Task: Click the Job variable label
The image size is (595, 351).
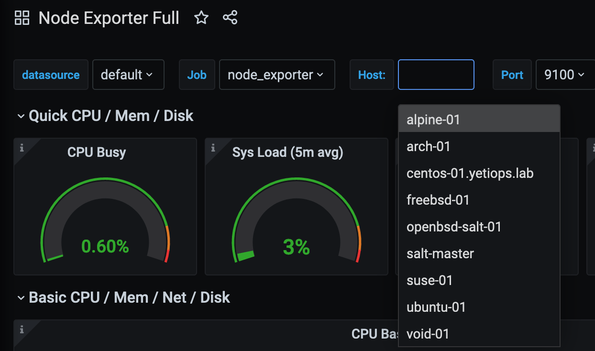Action: pos(197,75)
